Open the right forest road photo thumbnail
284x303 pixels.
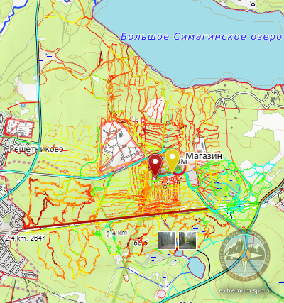[x=187, y=241]
